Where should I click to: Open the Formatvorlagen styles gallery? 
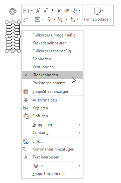pos(97,14)
